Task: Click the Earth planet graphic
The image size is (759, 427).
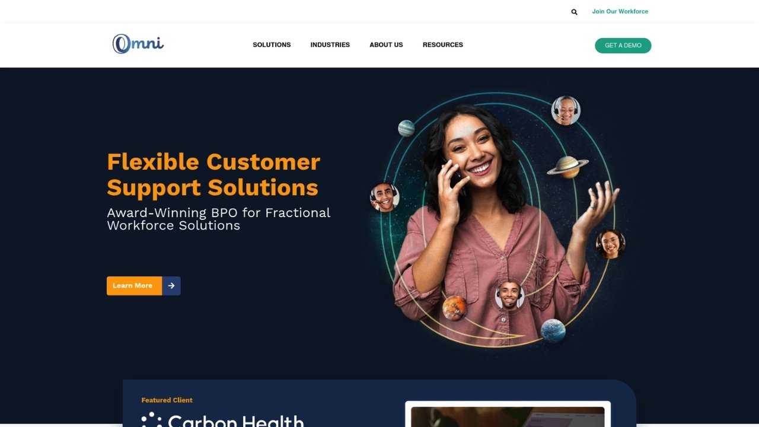Action: tap(553, 331)
